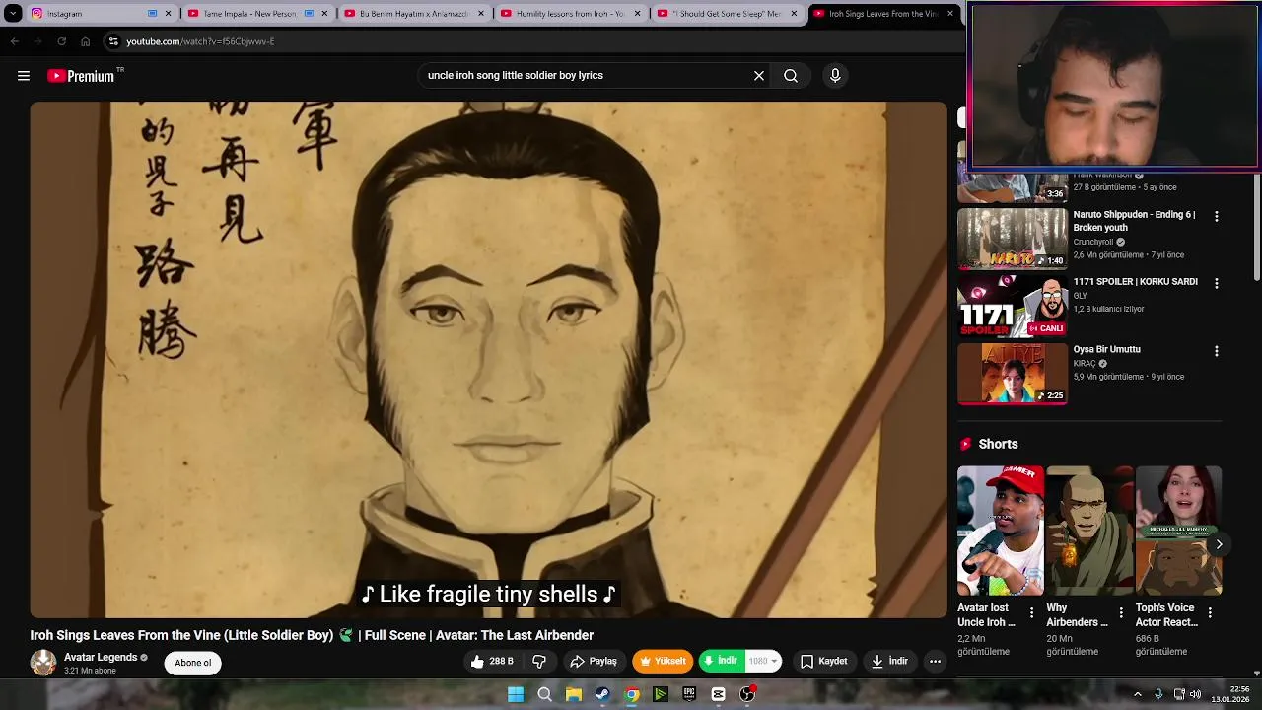Open Toph's Voice Actor React short
Image resolution: width=1262 pixels, height=710 pixels.
[1178, 532]
